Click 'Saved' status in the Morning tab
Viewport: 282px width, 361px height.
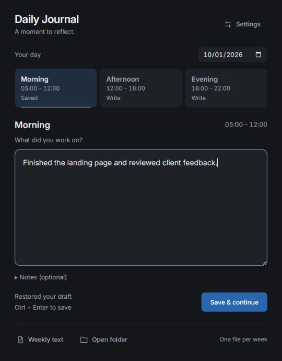click(29, 98)
